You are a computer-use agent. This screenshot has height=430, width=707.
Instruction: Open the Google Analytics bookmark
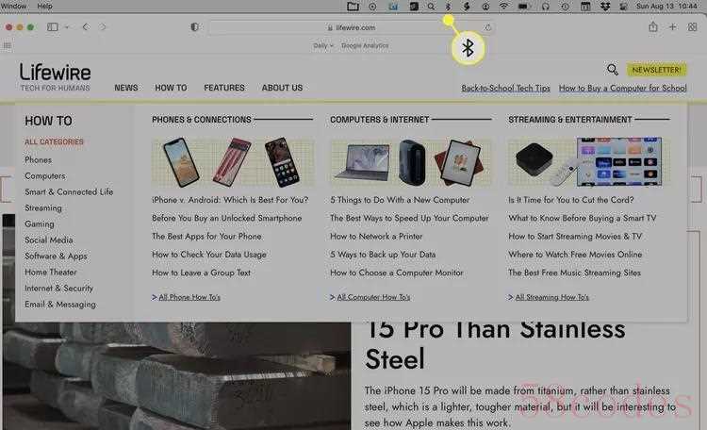point(365,45)
